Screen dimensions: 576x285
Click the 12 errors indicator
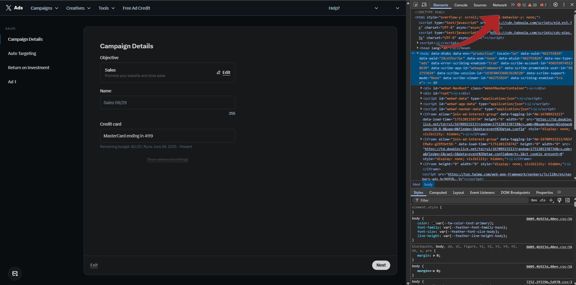522,5
